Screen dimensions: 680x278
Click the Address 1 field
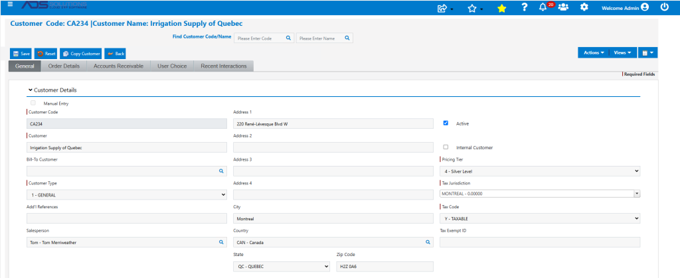333,124
